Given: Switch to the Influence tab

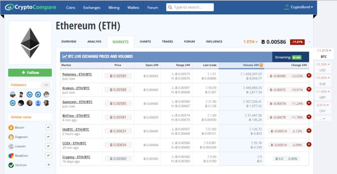Looking at the screenshot, I should tap(214, 42).
